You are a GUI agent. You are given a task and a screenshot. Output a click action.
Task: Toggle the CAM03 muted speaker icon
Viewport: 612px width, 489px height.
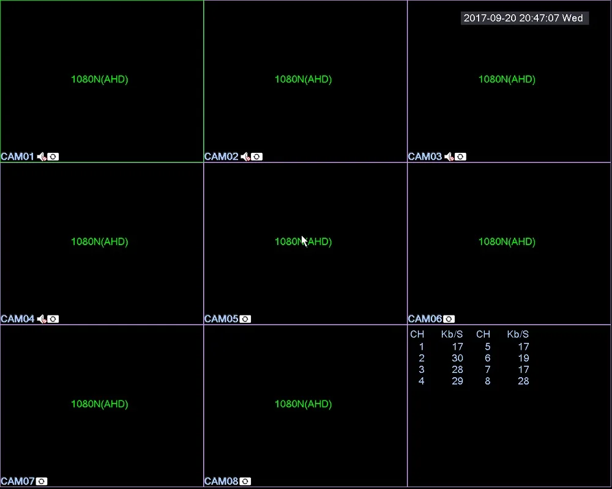(x=449, y=156)
